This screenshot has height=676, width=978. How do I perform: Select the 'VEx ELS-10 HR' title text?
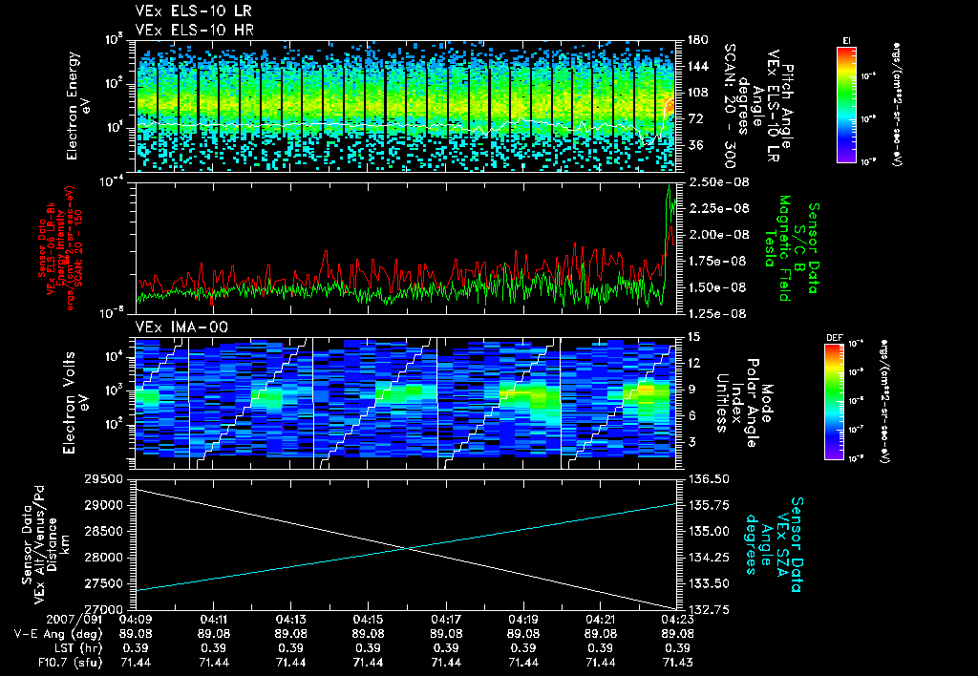(195, 30)
